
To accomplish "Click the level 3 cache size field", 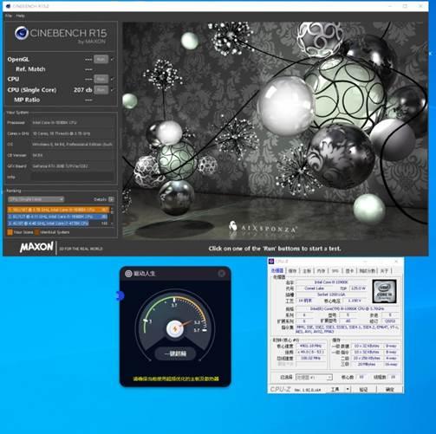I will 367,365.
